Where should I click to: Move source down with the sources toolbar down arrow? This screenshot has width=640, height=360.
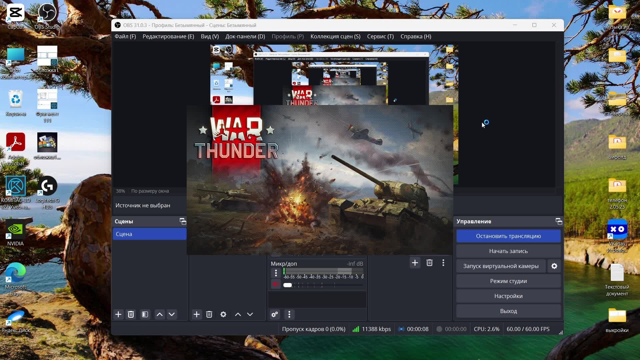(250, 314)
